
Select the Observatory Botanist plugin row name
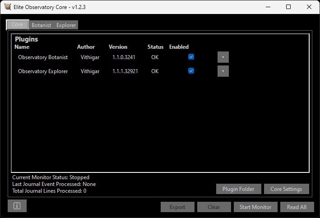43,57
